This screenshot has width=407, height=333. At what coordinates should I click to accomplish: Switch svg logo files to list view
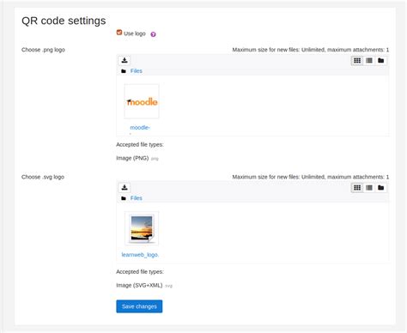[x=369, y=188]
